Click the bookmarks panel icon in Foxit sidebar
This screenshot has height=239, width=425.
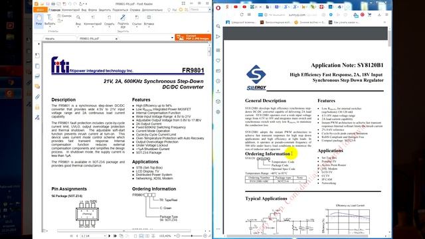(x=37, y=56)
